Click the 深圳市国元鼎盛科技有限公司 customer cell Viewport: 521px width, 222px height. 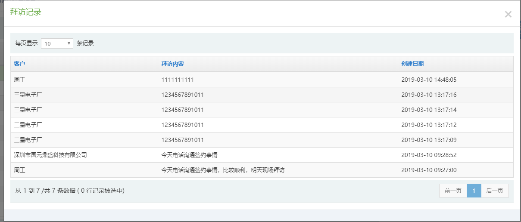[x=50, y=155]
